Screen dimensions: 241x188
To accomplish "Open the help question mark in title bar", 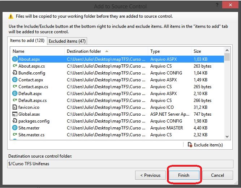I will (217, 5).
